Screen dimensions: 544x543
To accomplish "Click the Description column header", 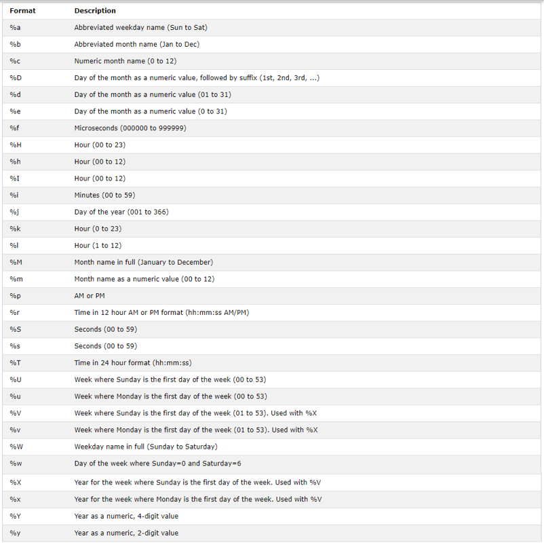I will click(95, 11).
